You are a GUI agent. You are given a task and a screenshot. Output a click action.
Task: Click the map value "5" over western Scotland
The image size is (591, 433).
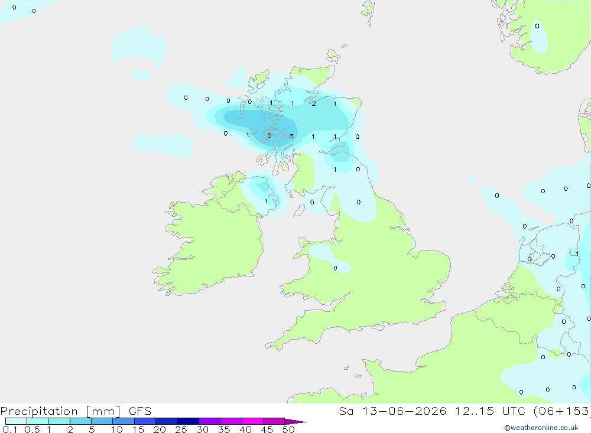[269, 136]
